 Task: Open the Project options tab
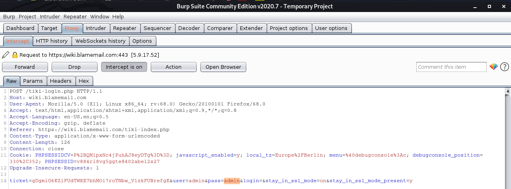tap(289, 28)
